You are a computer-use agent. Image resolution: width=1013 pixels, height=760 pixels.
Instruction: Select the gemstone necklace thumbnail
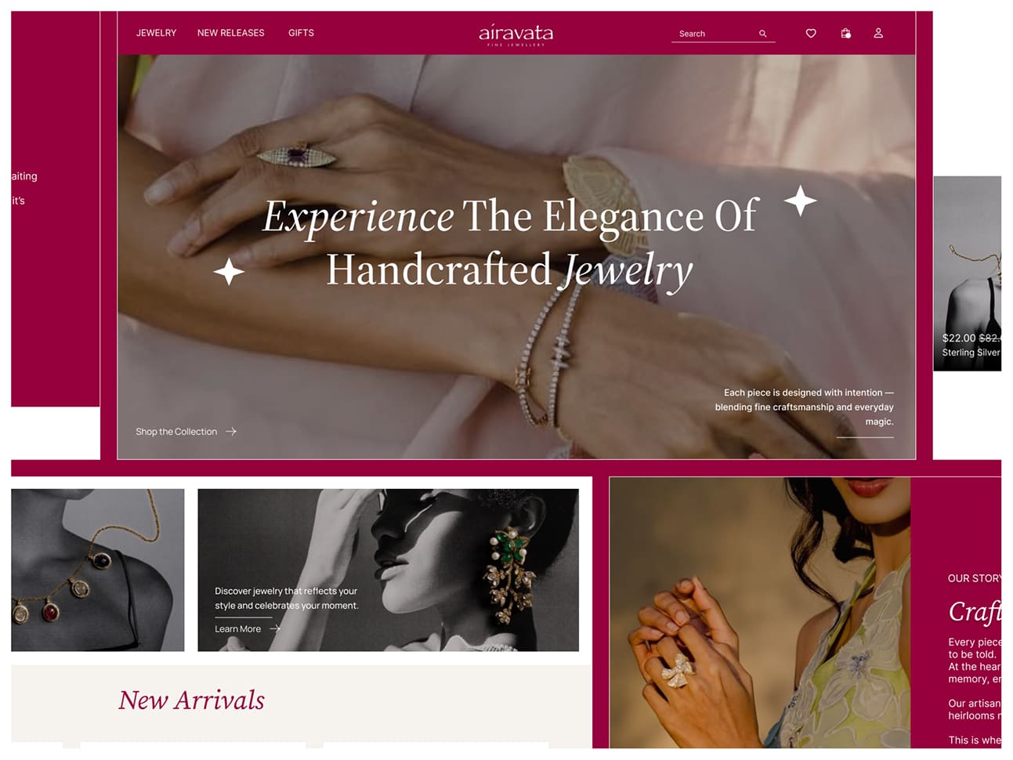(x=98, y=570)
